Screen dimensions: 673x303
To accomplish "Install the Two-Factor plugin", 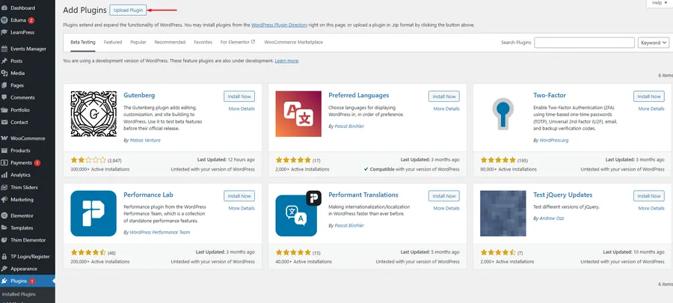I will [x=648, y=97].
